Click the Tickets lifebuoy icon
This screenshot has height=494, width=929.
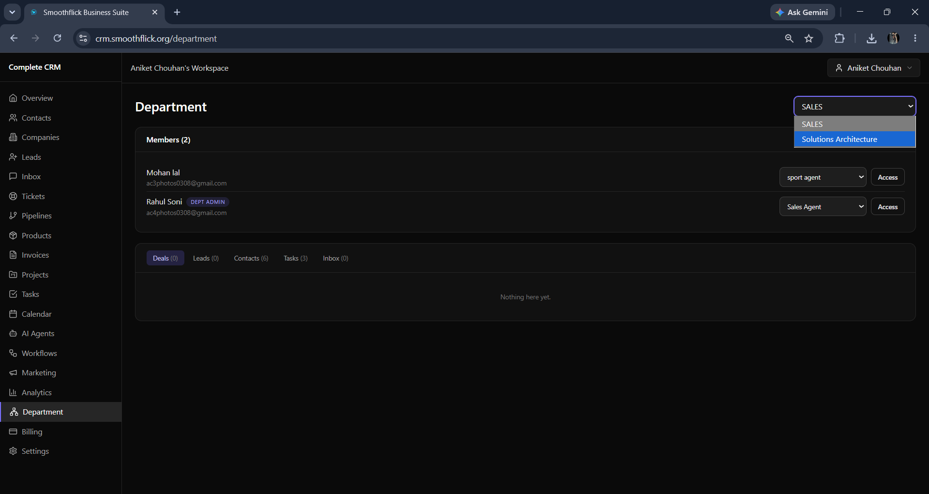pos(13,196)
